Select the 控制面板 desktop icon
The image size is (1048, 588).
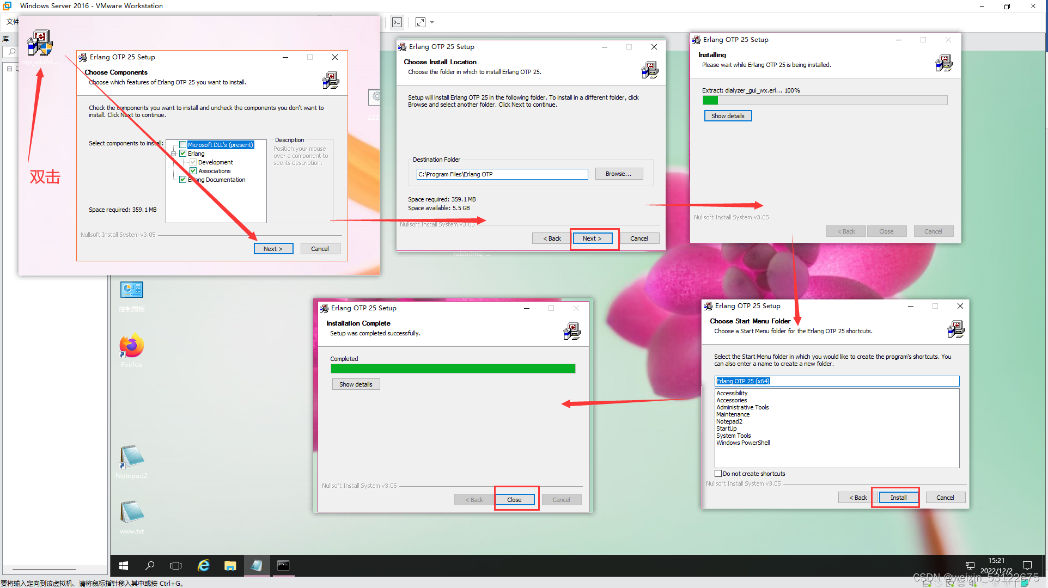coord(131,290)
